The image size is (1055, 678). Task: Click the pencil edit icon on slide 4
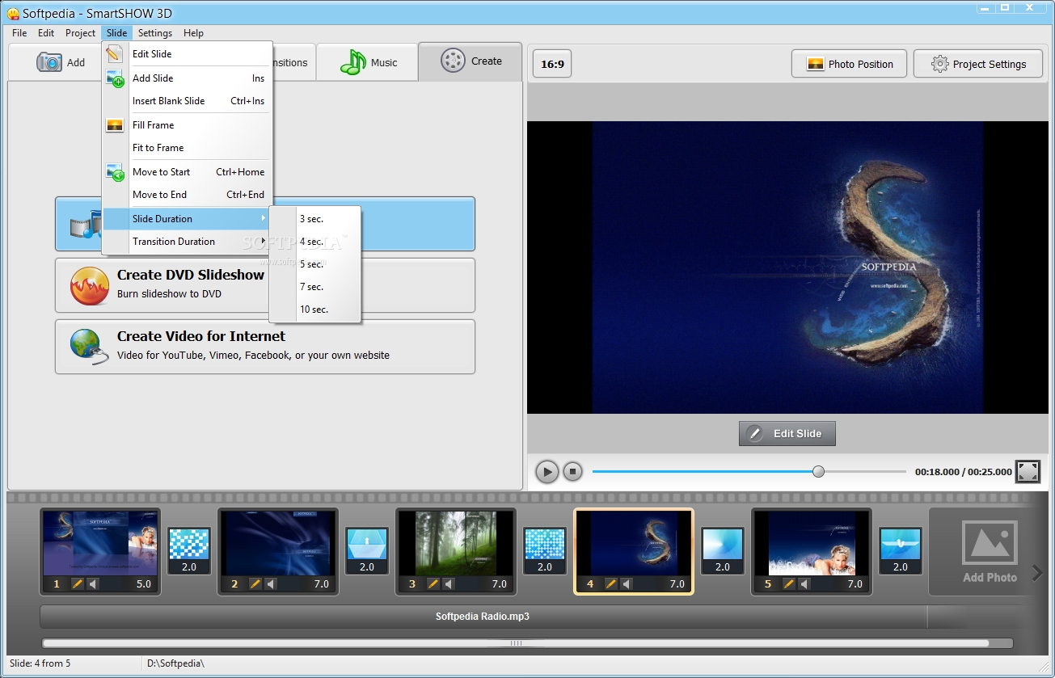point(611,583)
